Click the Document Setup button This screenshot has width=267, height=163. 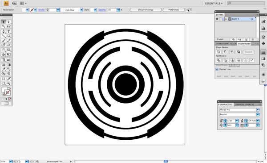[146, 10]
